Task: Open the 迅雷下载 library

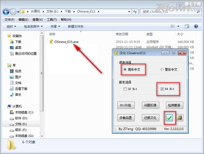Action: 18,89
